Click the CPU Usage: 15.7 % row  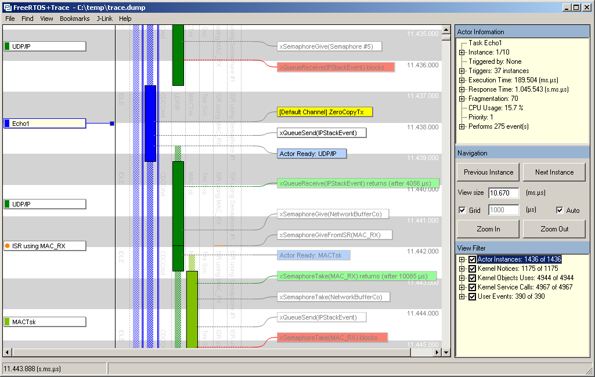pyautogui.click(x=496, y=108)
